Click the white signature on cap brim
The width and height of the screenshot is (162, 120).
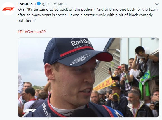coord(80,59)
